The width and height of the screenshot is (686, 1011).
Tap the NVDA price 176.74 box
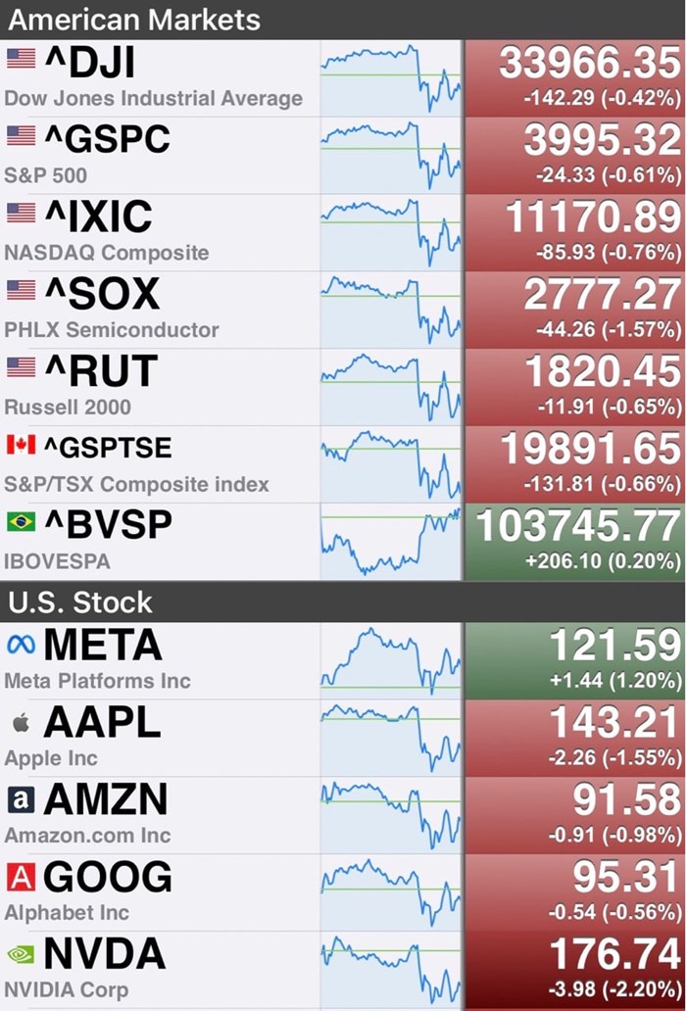click(x=574, y=970)
